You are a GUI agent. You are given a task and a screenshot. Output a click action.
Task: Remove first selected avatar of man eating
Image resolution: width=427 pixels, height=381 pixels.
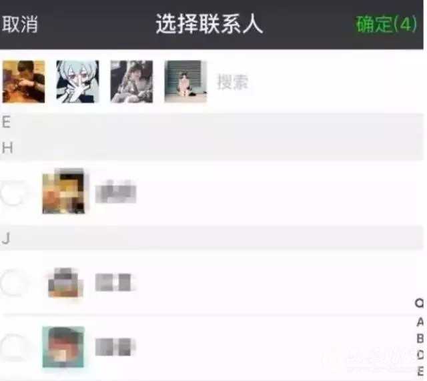pos(24,81)
